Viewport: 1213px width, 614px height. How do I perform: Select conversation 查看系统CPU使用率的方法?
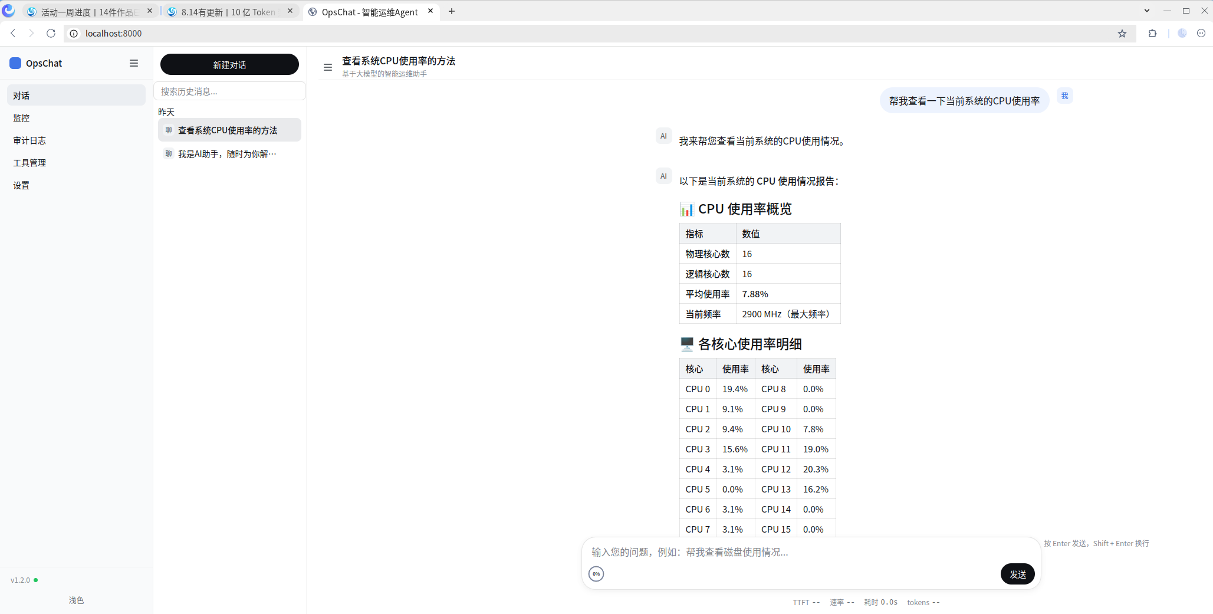pos(229,130)
